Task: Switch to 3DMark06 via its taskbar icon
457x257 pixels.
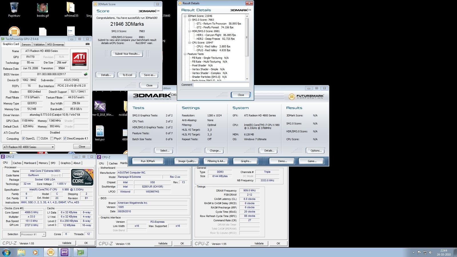Action: pyautogui.click(x=51, y=252)
